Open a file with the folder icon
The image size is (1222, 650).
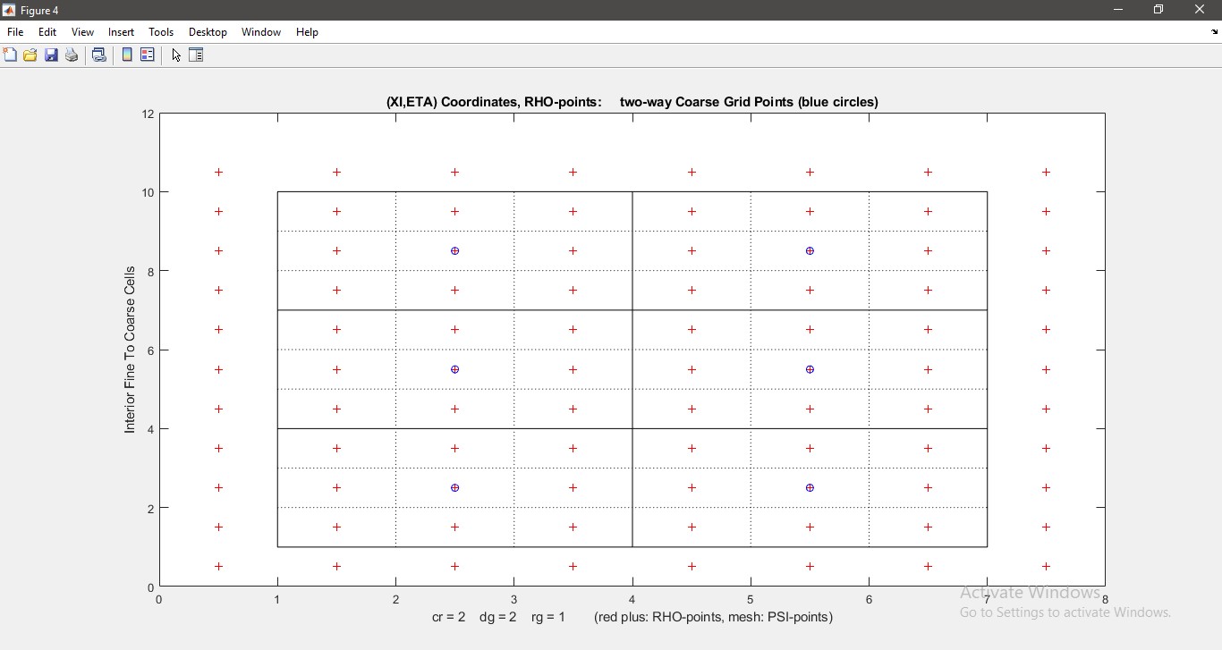coord(30,55)
